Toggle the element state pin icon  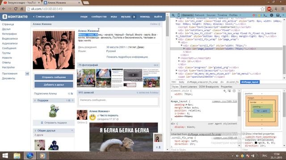229,91
